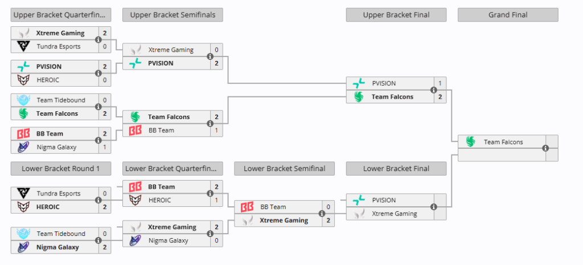Image resolution: width=583 pixels, height=265 pixels.
Task: Open match info for Xtreme Gaming vs Tundra Esports
Action: coord(98,40)
